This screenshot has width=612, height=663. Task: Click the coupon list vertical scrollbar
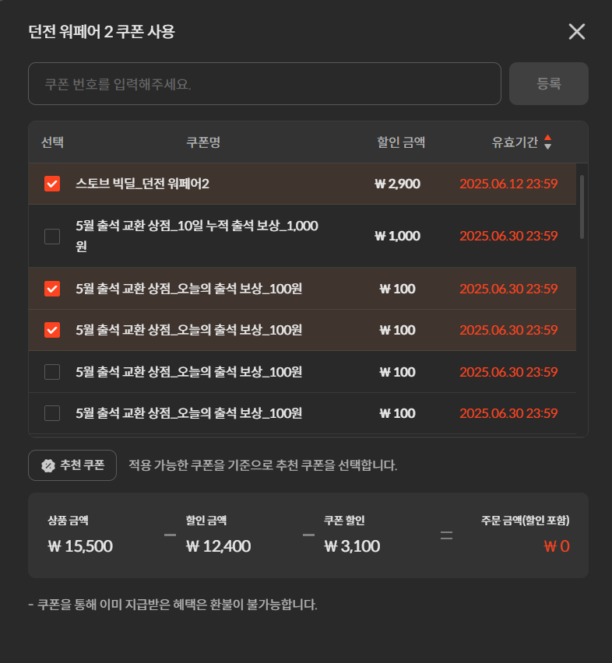[x=582, y=207]
